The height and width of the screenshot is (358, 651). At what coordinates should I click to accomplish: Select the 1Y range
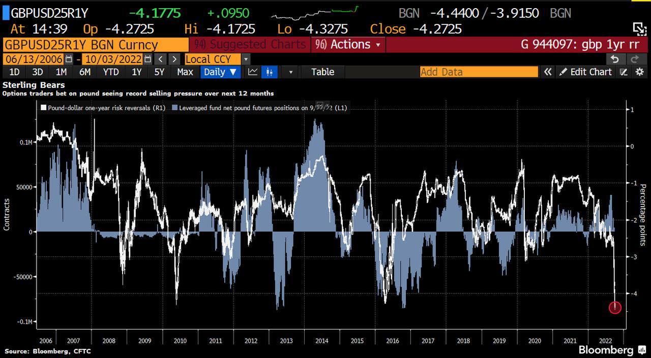click(136, 72)
